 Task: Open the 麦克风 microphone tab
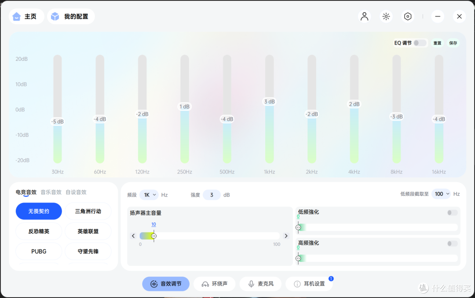click(260, 284)
